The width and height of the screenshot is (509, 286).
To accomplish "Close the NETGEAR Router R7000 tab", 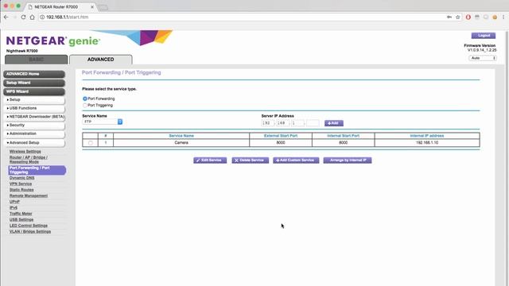I will tap(92, 7).
